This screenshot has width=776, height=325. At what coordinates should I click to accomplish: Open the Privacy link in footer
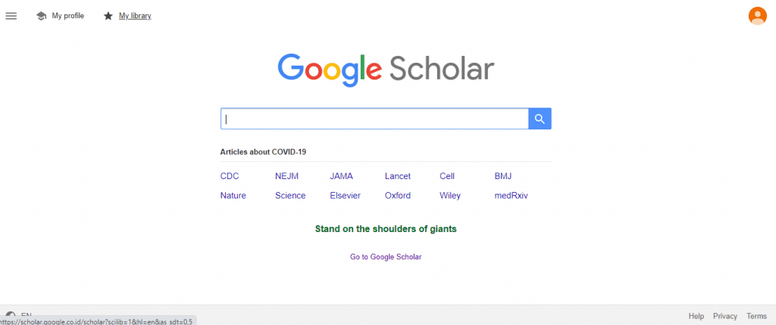pos(724,316)
